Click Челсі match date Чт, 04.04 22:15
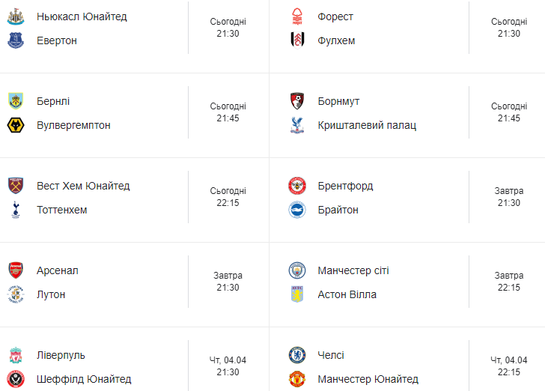The width and height of the screenshot is (545, 391). click(509, 366)
